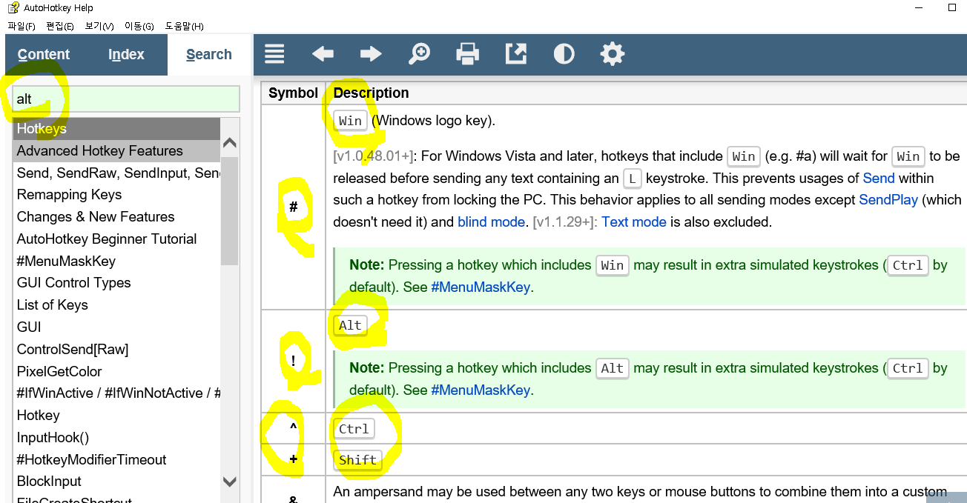967x503 pixels.
Task: Follow the SendPlay link
Action: coord(888,200)
